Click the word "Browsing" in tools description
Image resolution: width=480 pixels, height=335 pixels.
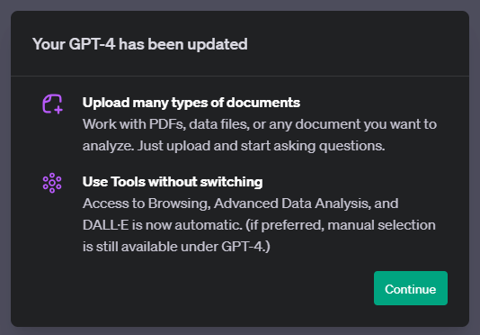[179, 204]
